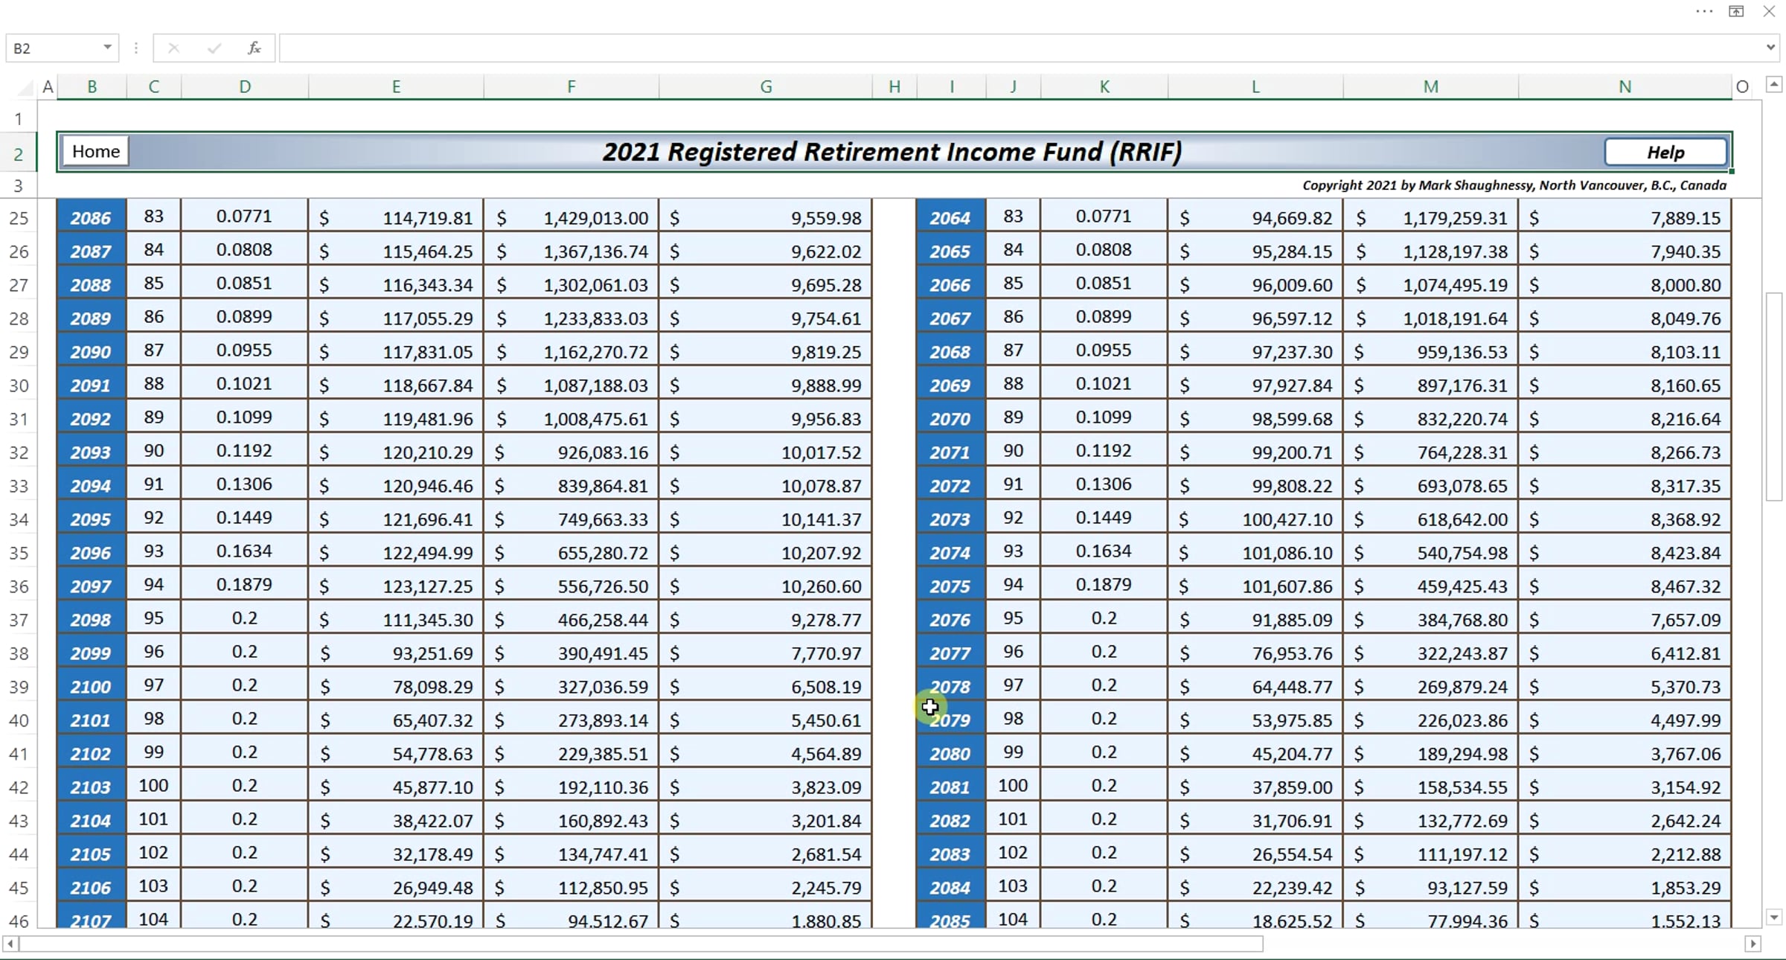Click the horizontal scroll right arrow
Image resolution: width=1786 pixels, height=960 pixels.
point(1753,944)
